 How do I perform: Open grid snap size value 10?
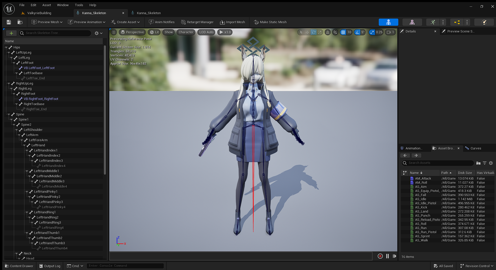[349, 32]
